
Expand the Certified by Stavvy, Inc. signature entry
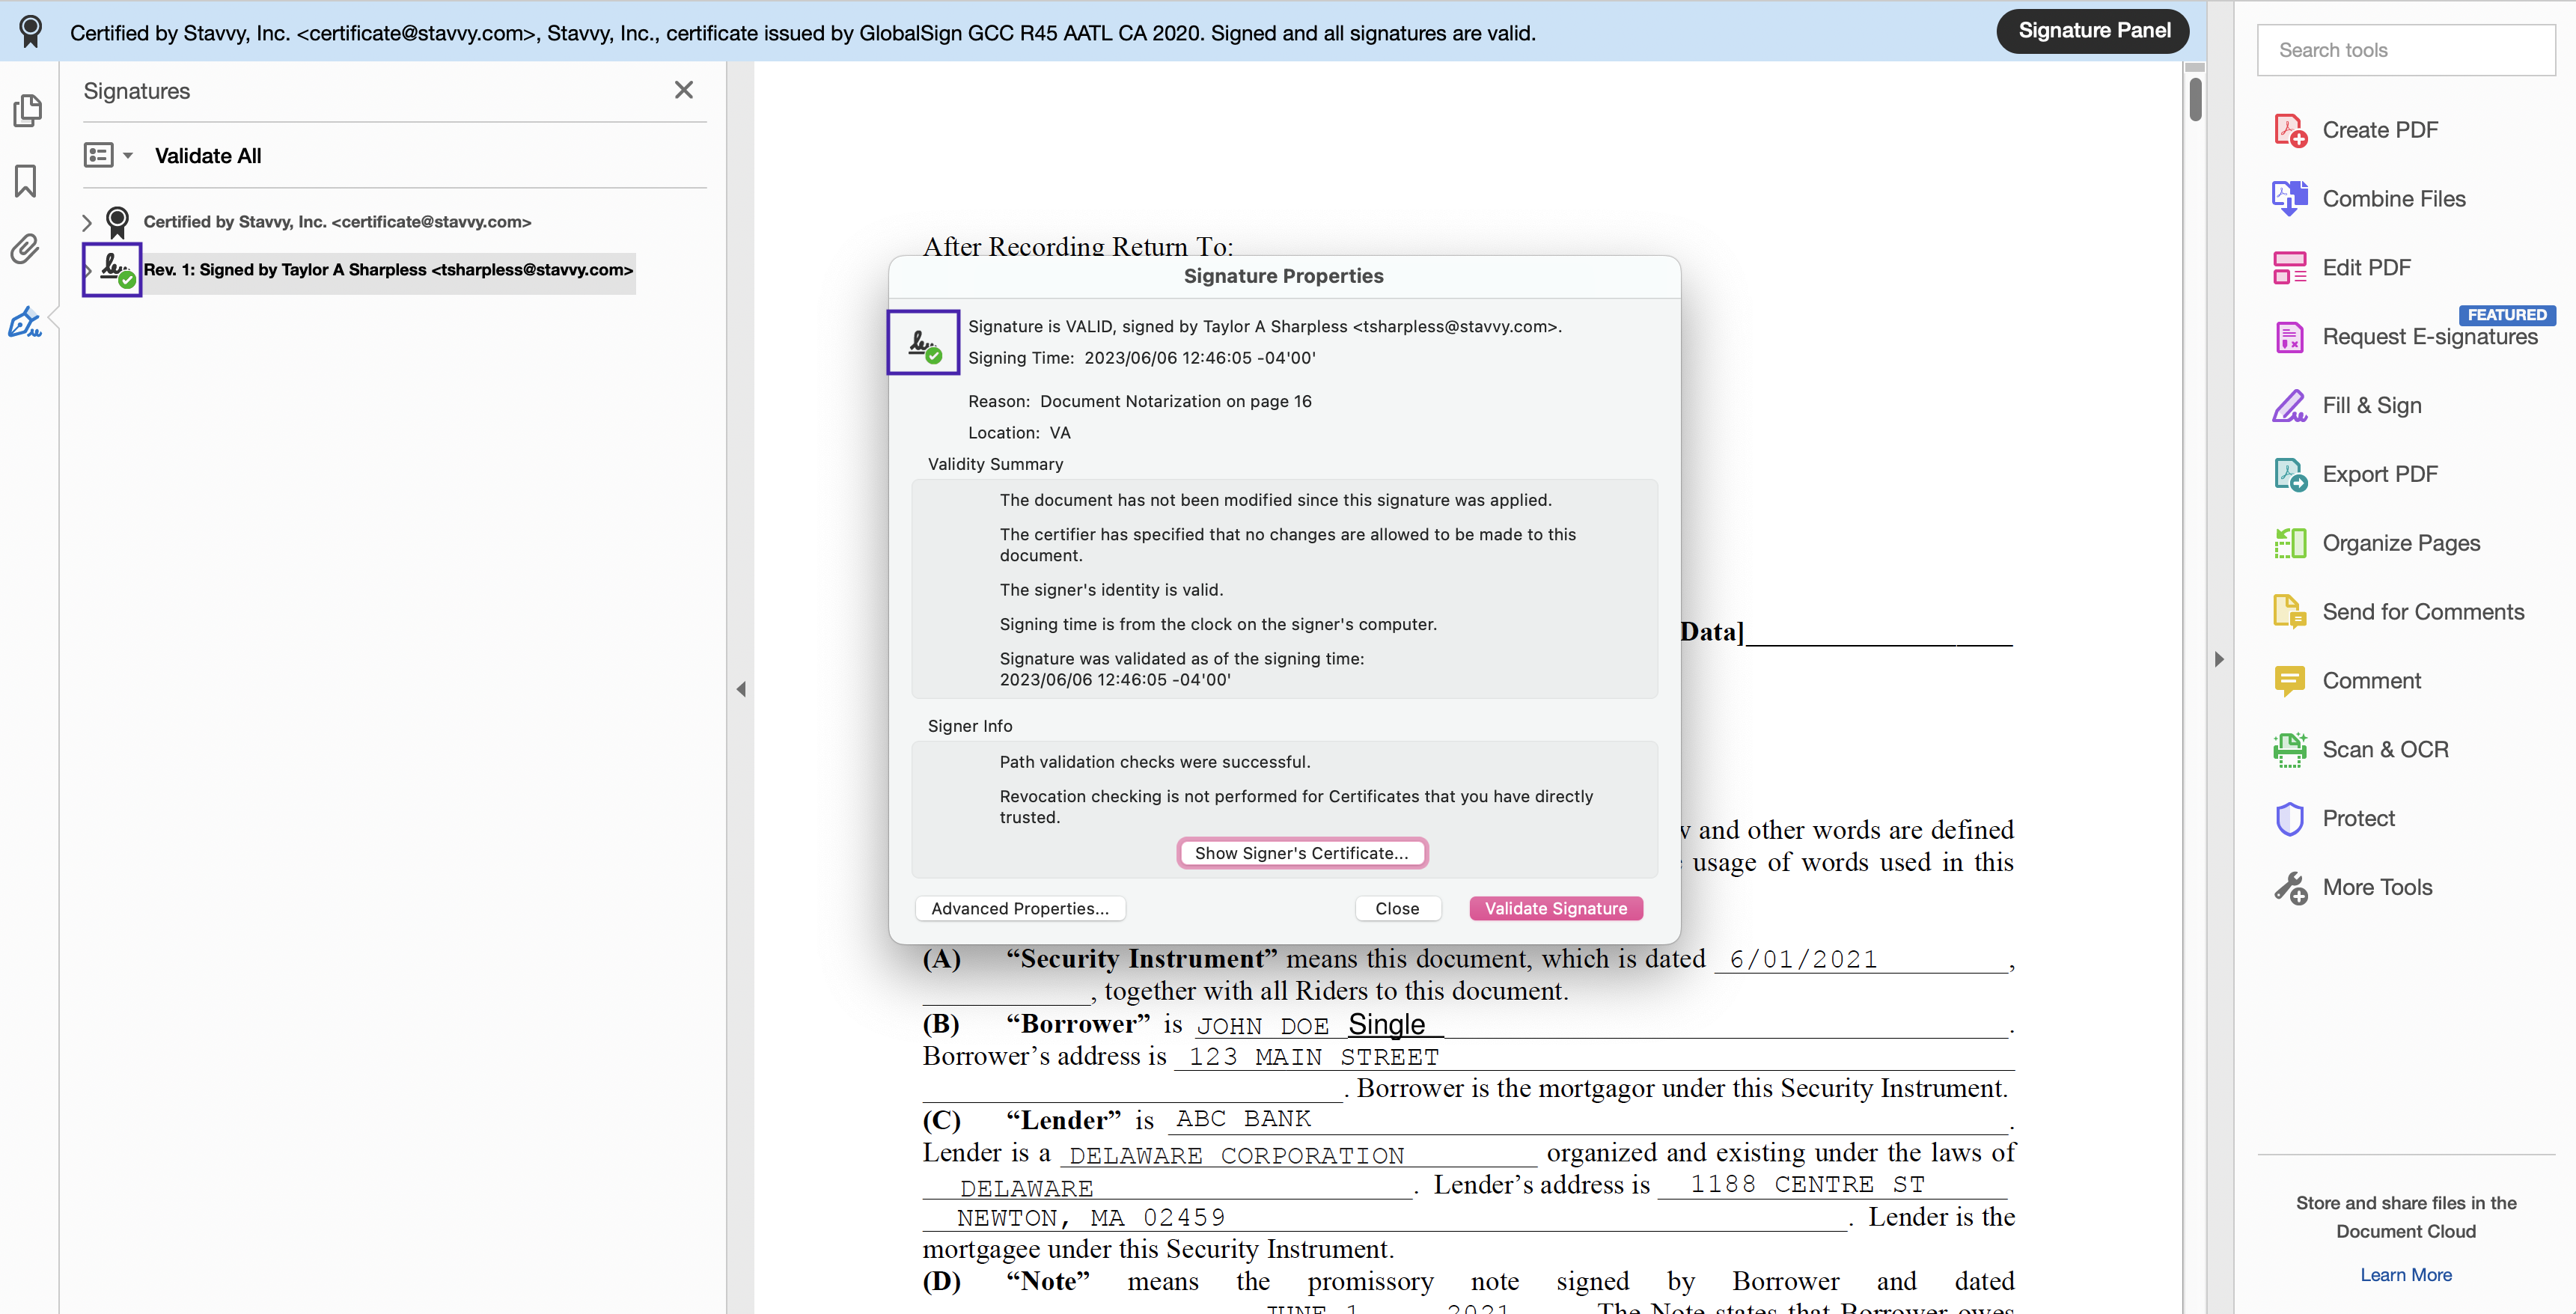tap(87, 222)
